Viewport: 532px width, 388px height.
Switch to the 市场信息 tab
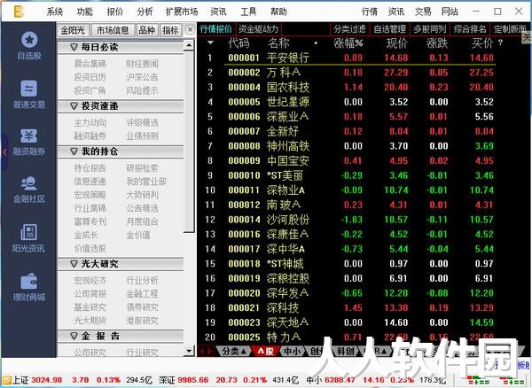click(x=113, y=30)
